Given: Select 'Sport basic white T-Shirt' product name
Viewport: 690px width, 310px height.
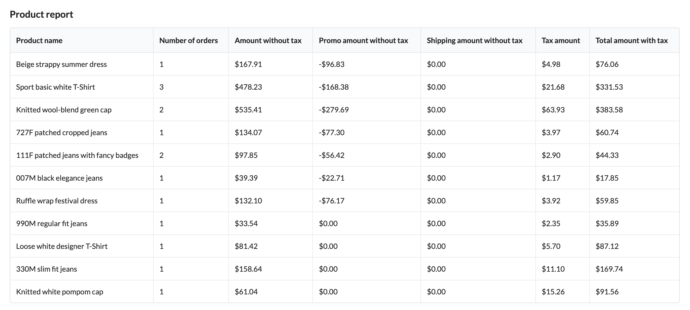Looking at the screenshot, I should pyautogui.click(x=55, y=87).
